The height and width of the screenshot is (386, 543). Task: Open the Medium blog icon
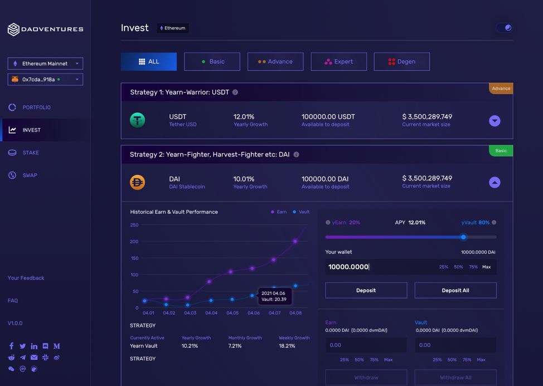pos(57,346)
